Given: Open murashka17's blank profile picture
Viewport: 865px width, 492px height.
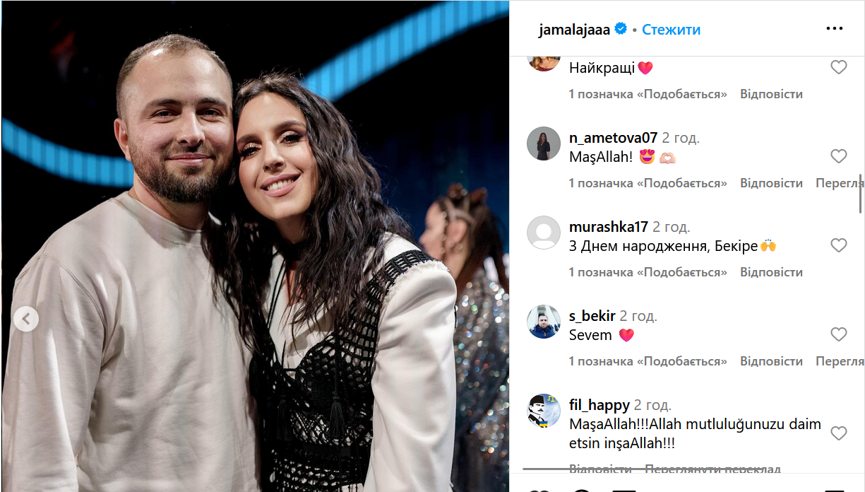Looking at the screenshot, I should click(x=544, y=233).
